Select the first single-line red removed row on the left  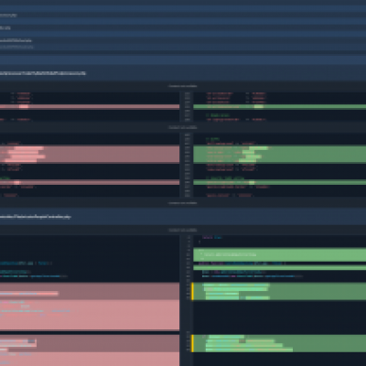click(90, 107)
